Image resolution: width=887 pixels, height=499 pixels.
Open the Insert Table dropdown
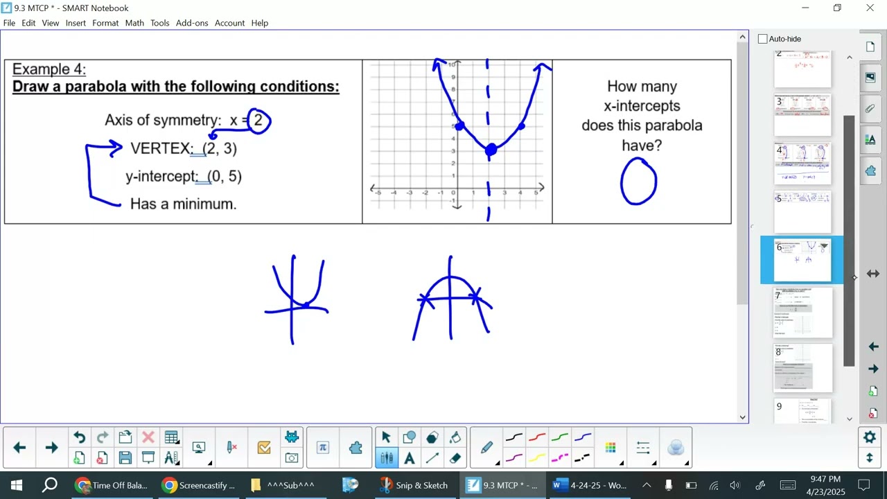coord(171,437)
